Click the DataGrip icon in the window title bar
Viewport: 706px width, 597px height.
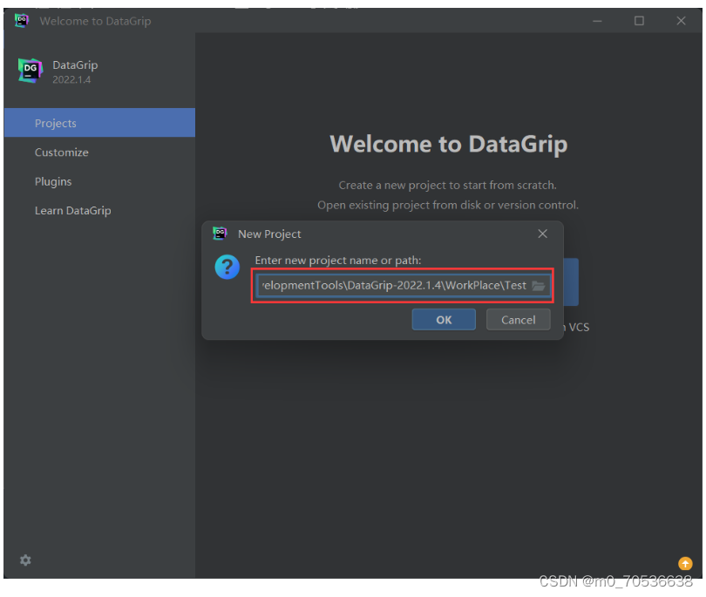[x=21, y=21]
